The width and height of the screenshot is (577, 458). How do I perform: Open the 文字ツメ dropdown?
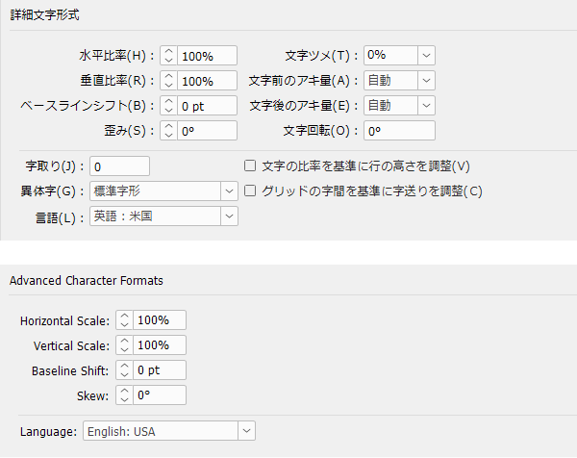click(426, 56)
